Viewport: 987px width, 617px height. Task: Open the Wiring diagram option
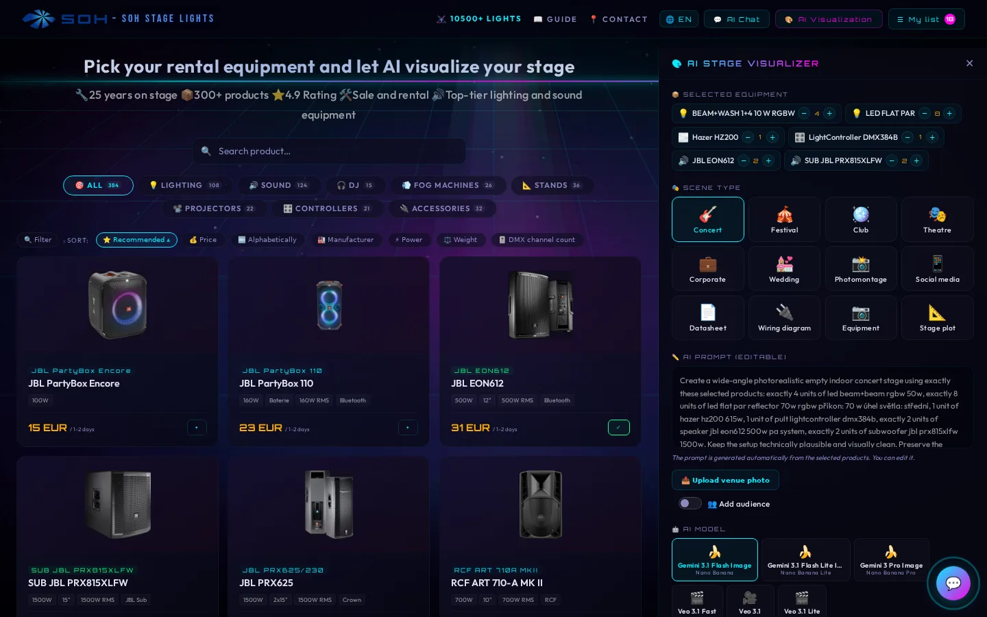coord(784,317)
